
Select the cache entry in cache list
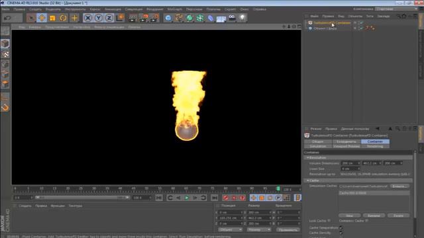(x=374, y=193)
